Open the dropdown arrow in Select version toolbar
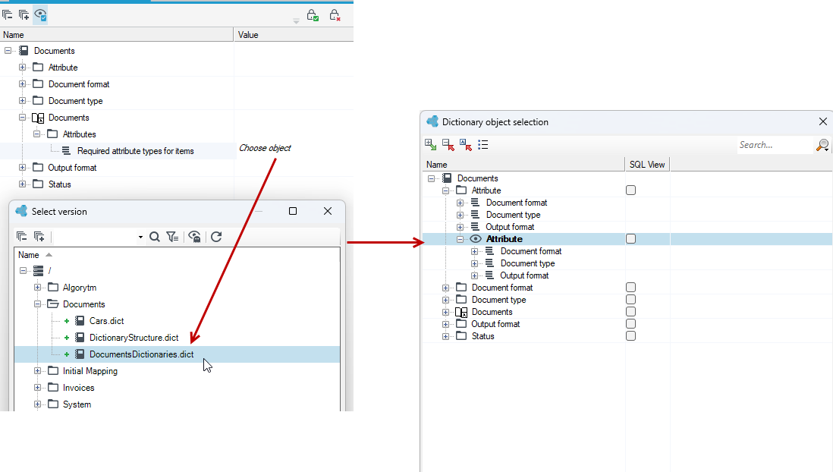The height and width of the screenshot is (472, 833). [x=140, y=237]
